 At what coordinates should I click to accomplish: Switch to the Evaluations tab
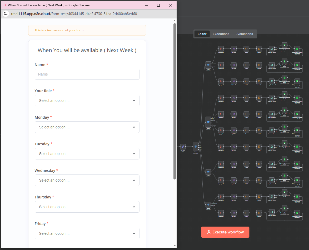[244, 34]
